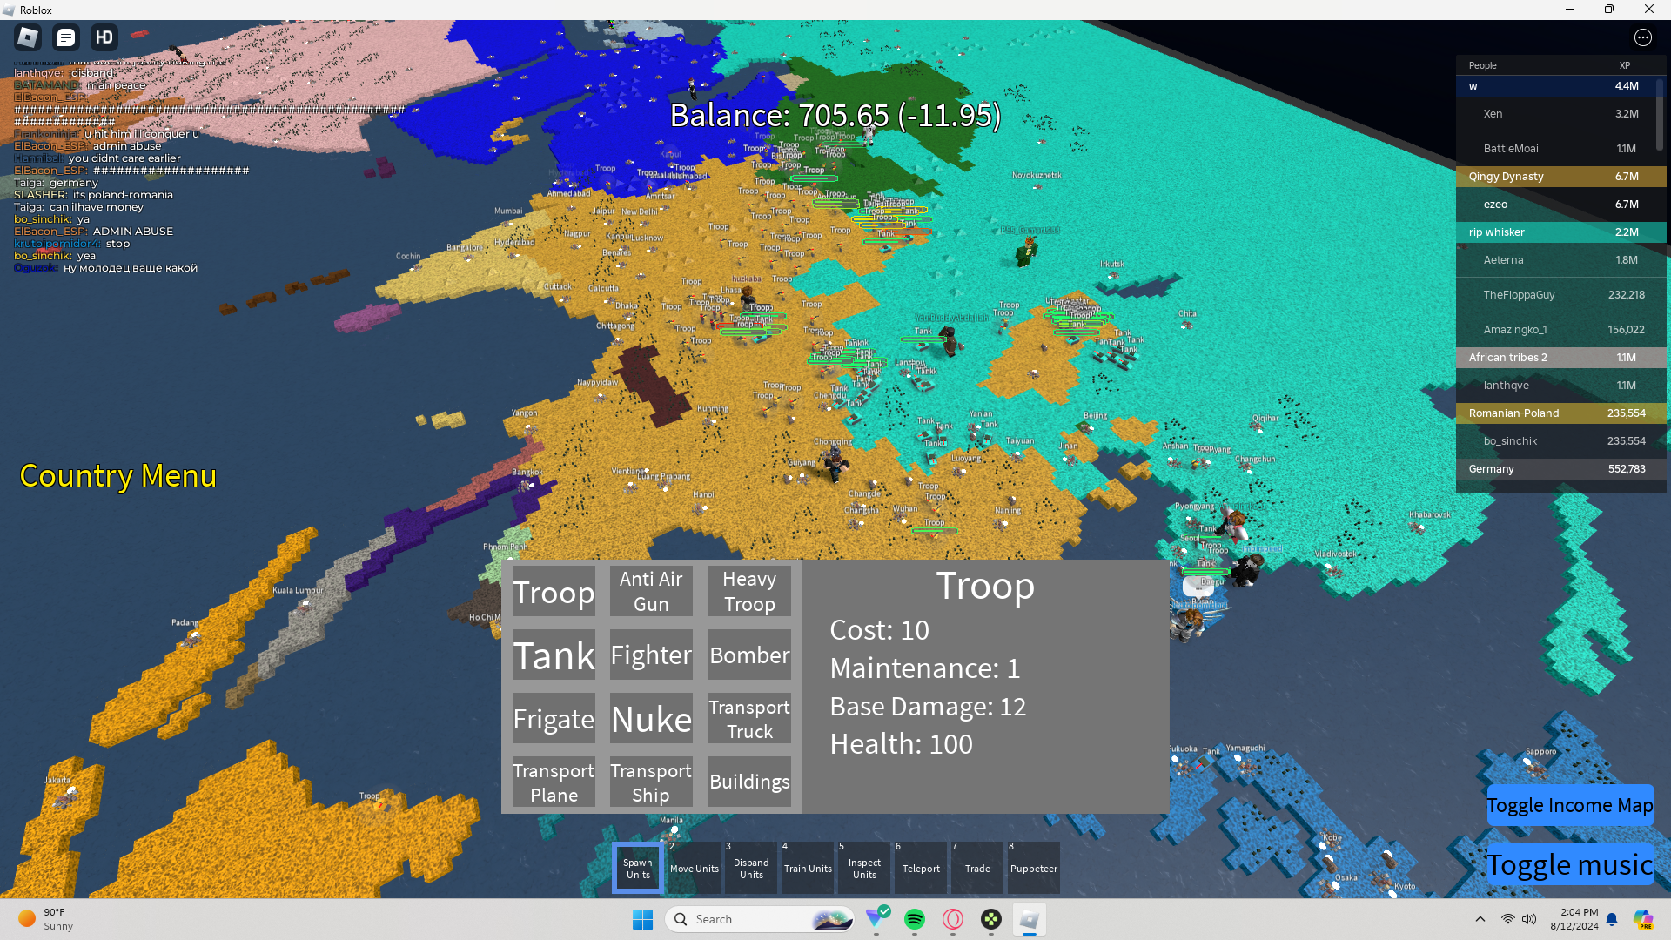Toggle the game music
This screenshot has width=1671, height=940.
[1569, 864]
